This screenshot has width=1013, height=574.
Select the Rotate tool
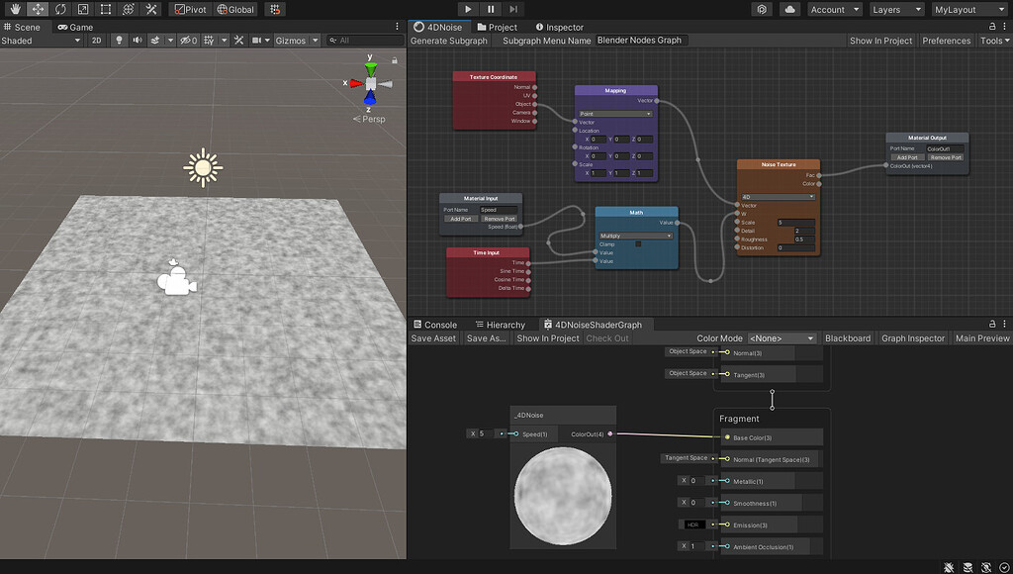point(60,9)
